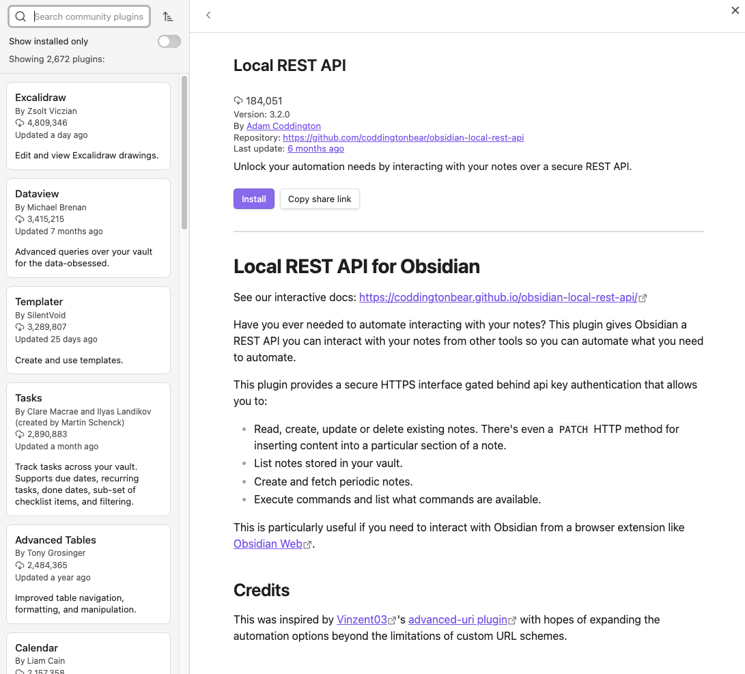Select the Dataview plugin entry
Viewport: 745px width, 674px height.
88,227
